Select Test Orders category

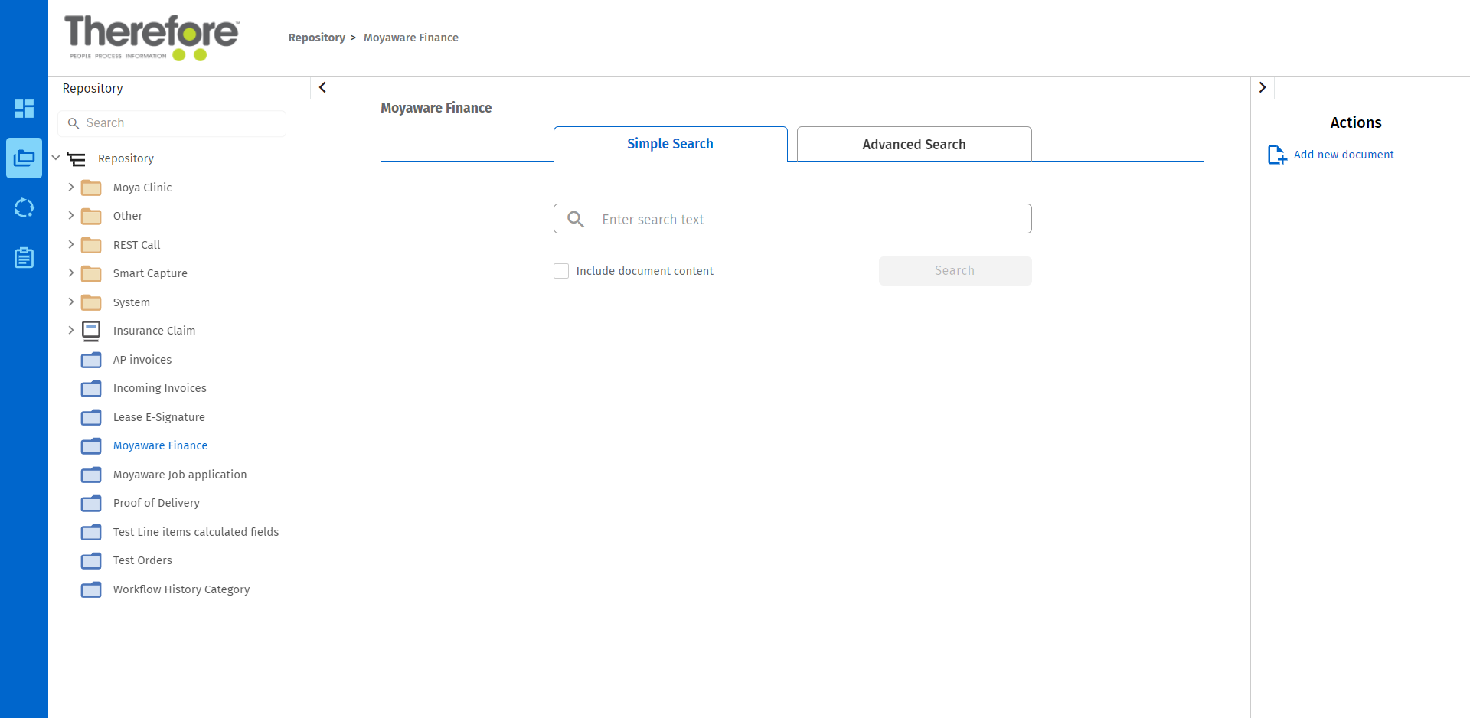[142, 560]
